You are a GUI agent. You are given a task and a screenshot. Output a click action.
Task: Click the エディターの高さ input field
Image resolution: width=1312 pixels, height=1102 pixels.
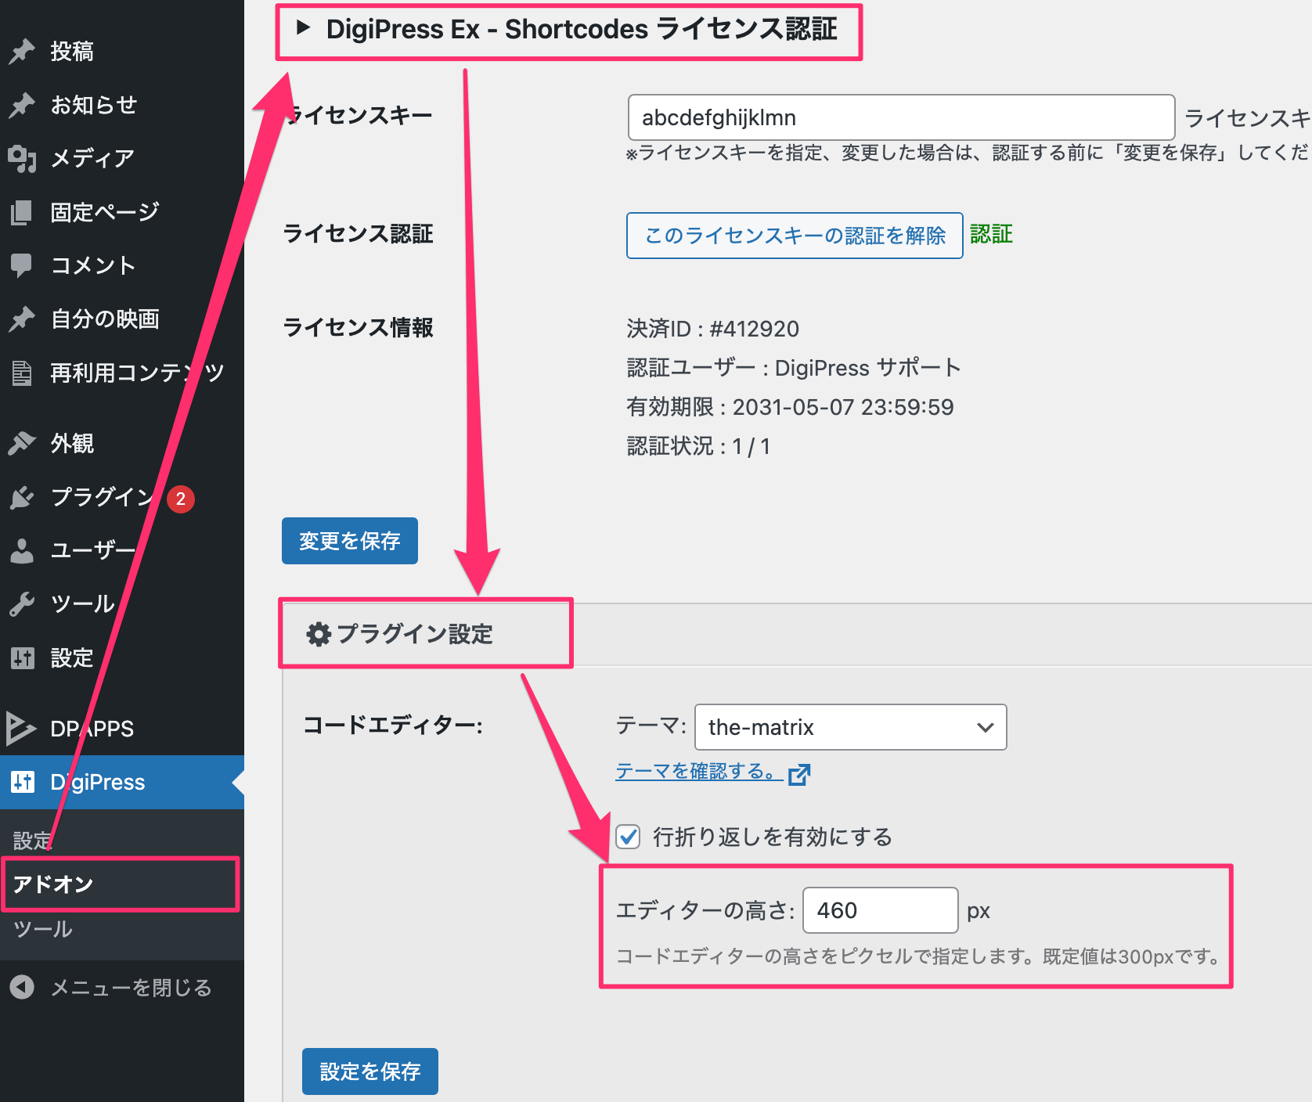[x=880, y=910]
